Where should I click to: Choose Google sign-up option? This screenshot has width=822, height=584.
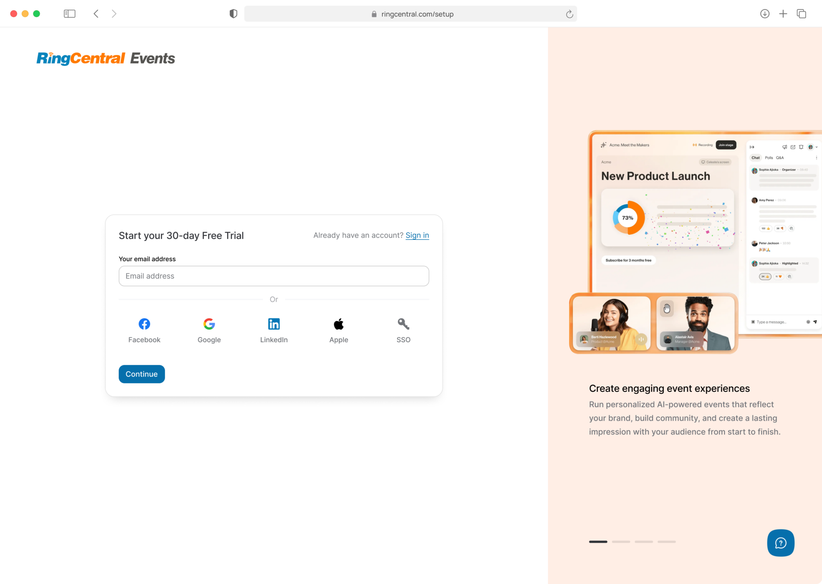[209, 324]
